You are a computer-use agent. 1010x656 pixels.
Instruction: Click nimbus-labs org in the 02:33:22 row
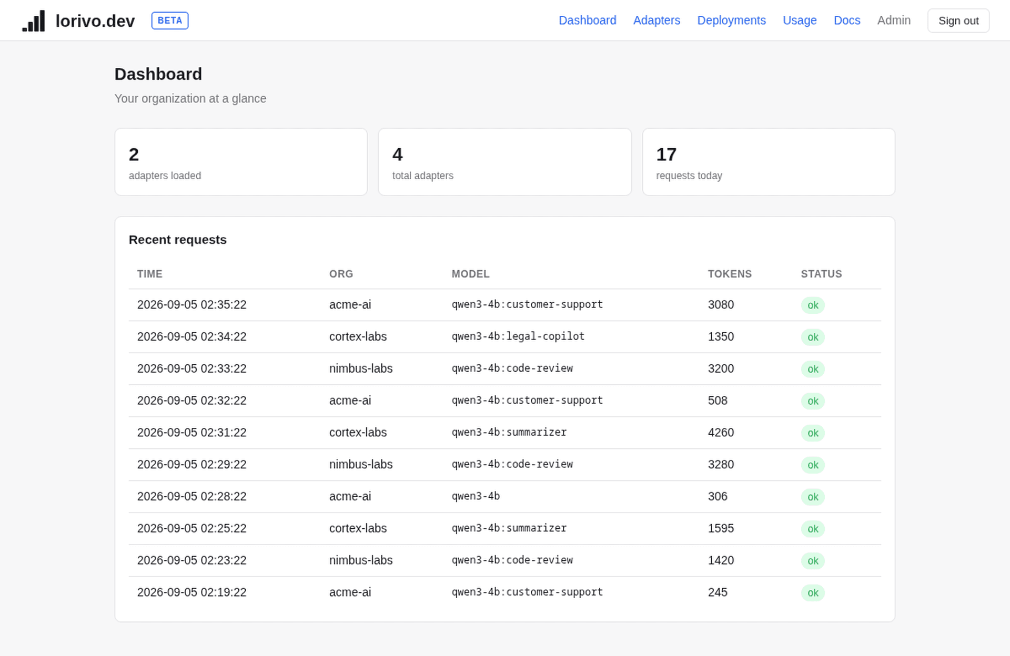point(361,369)
